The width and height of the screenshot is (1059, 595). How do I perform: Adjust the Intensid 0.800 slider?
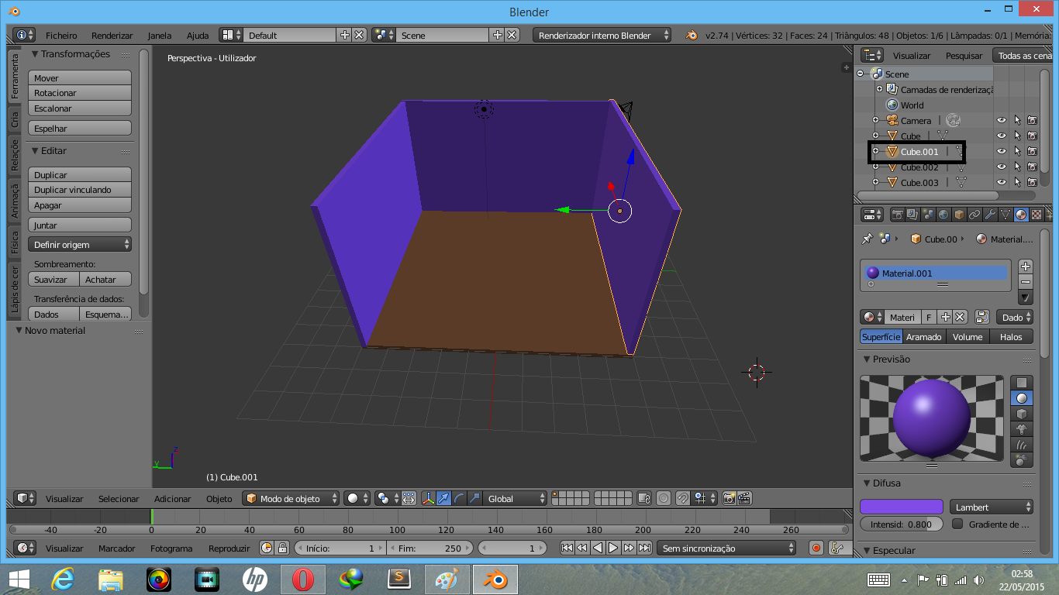pyautogui.click(x=902, y=524)
